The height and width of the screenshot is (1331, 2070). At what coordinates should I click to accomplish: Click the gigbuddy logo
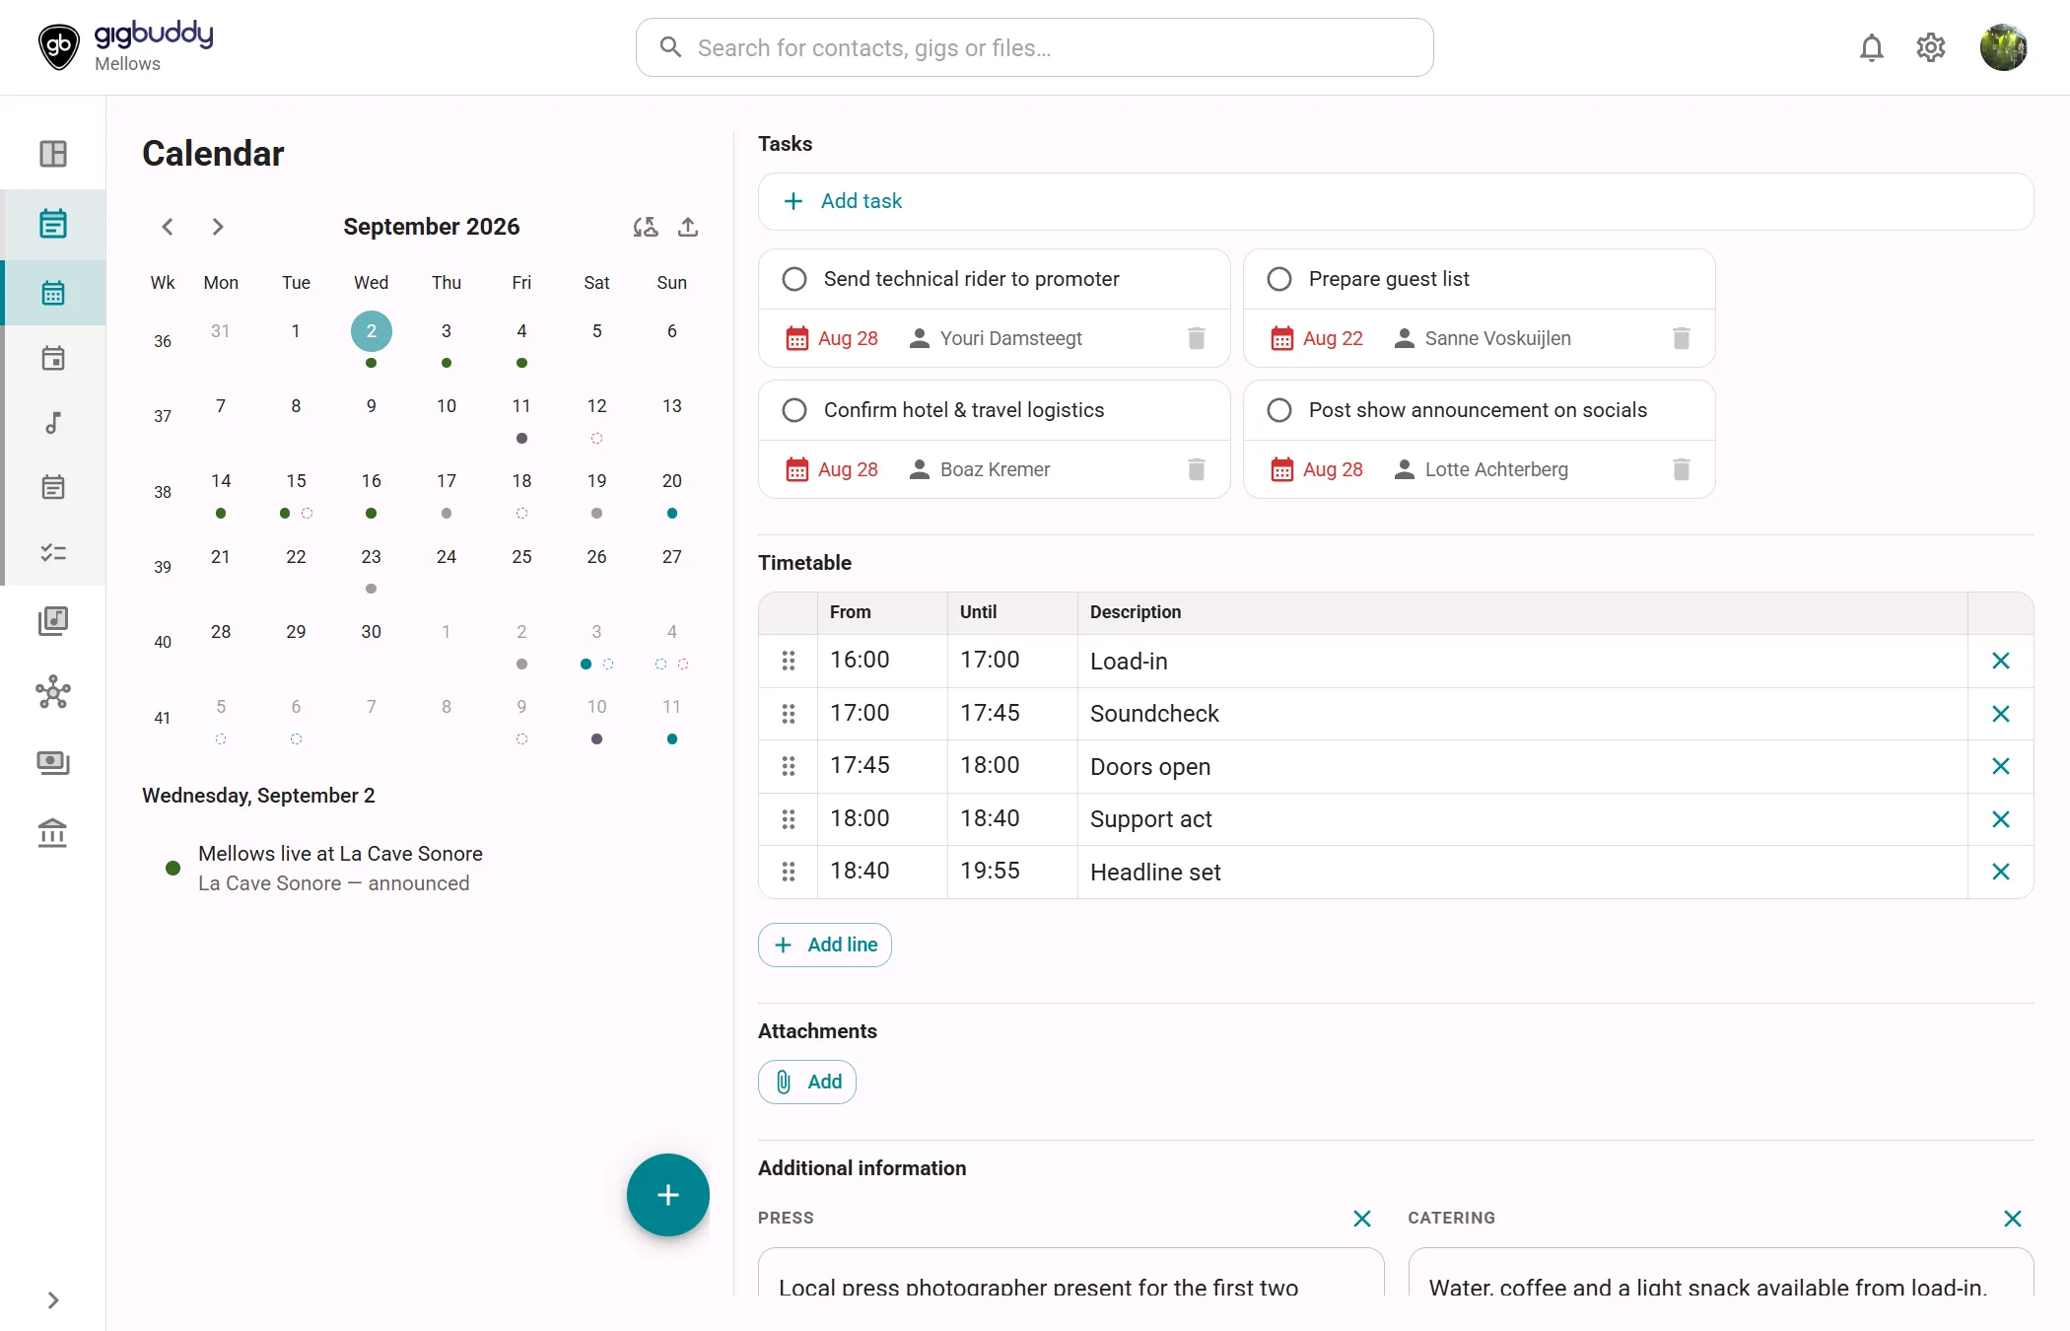126,46
